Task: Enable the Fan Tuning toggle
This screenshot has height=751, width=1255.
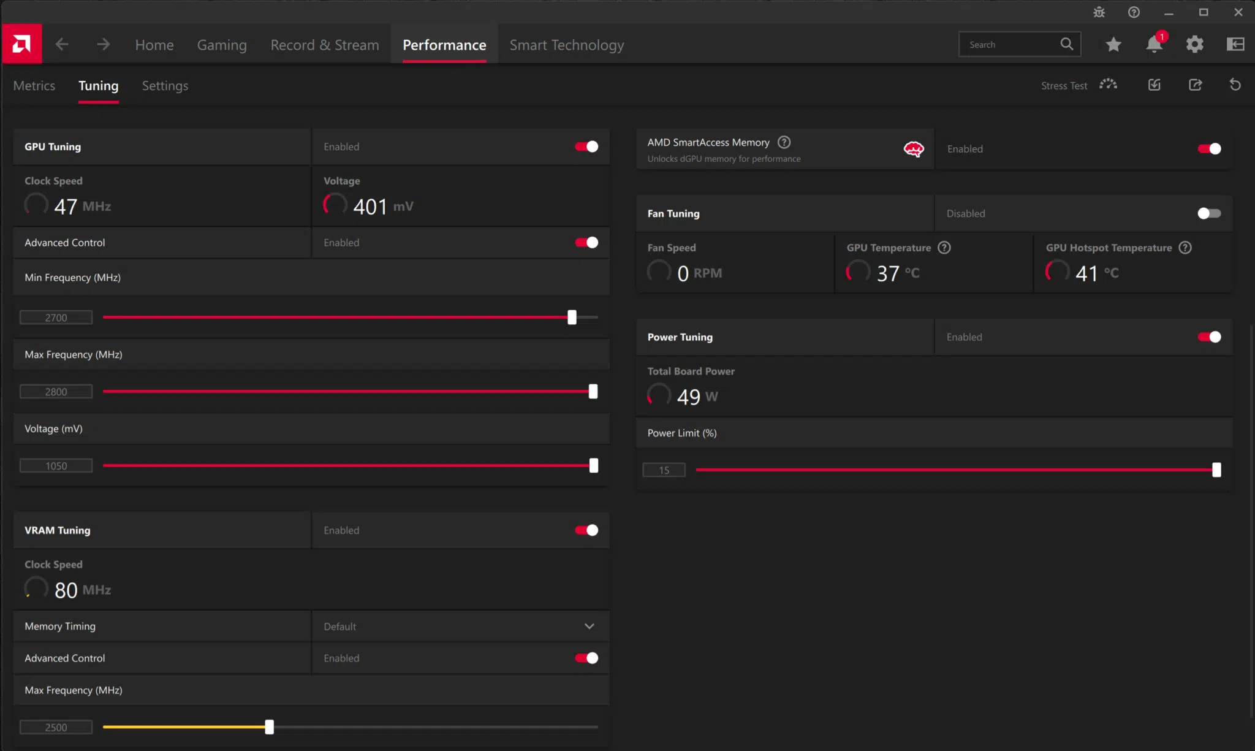Action: point(1209,213)
